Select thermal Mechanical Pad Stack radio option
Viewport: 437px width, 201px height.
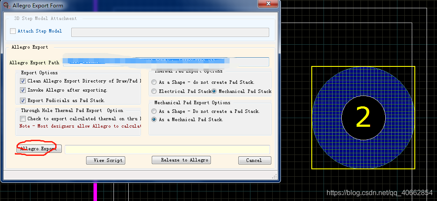tap(214, 91)
